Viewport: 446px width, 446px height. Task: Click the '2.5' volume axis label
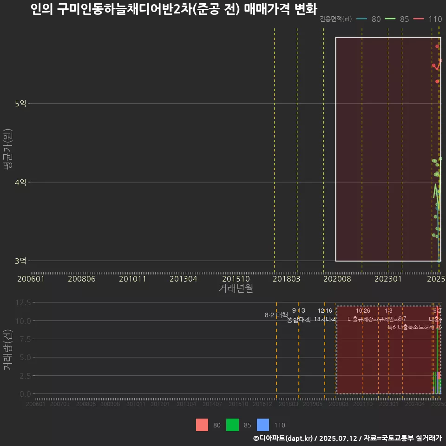(26, 376)
